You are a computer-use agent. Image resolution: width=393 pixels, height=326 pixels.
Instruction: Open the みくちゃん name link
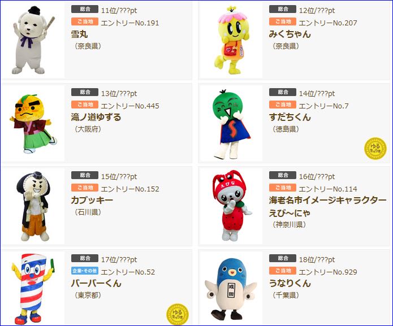click(290, 34)
